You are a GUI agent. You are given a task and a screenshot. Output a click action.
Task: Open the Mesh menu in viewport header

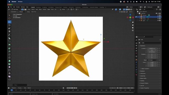(40, 9)
